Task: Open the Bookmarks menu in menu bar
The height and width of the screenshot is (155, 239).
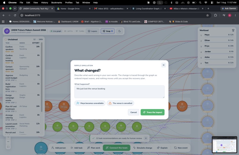Action: (57, 3)
